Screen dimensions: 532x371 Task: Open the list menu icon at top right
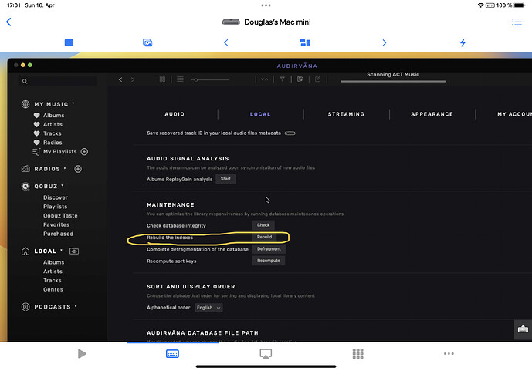(517, 22)
